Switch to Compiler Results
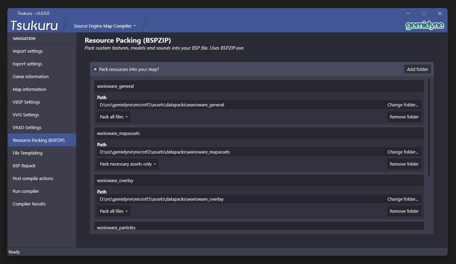Viewport: 456px width, 264px height. 29,204
